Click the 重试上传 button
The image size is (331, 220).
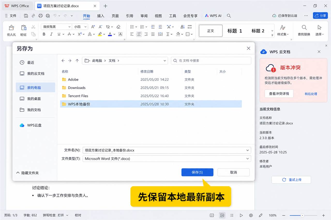pyautogui.click(x=291, y=180)
